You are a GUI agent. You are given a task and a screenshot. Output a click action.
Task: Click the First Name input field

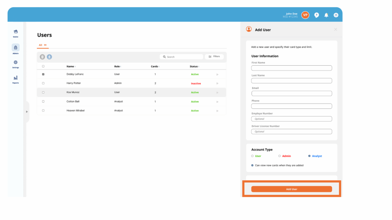[x=291, y=68]
